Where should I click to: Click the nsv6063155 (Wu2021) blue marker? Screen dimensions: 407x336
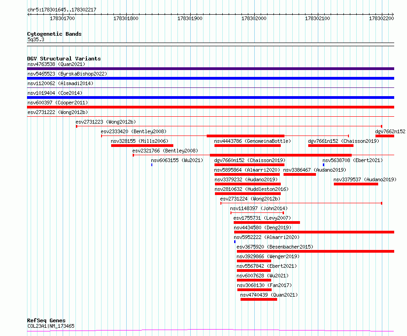152,165
